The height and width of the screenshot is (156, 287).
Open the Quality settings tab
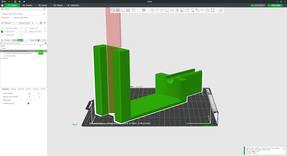[x=13, y=89]
